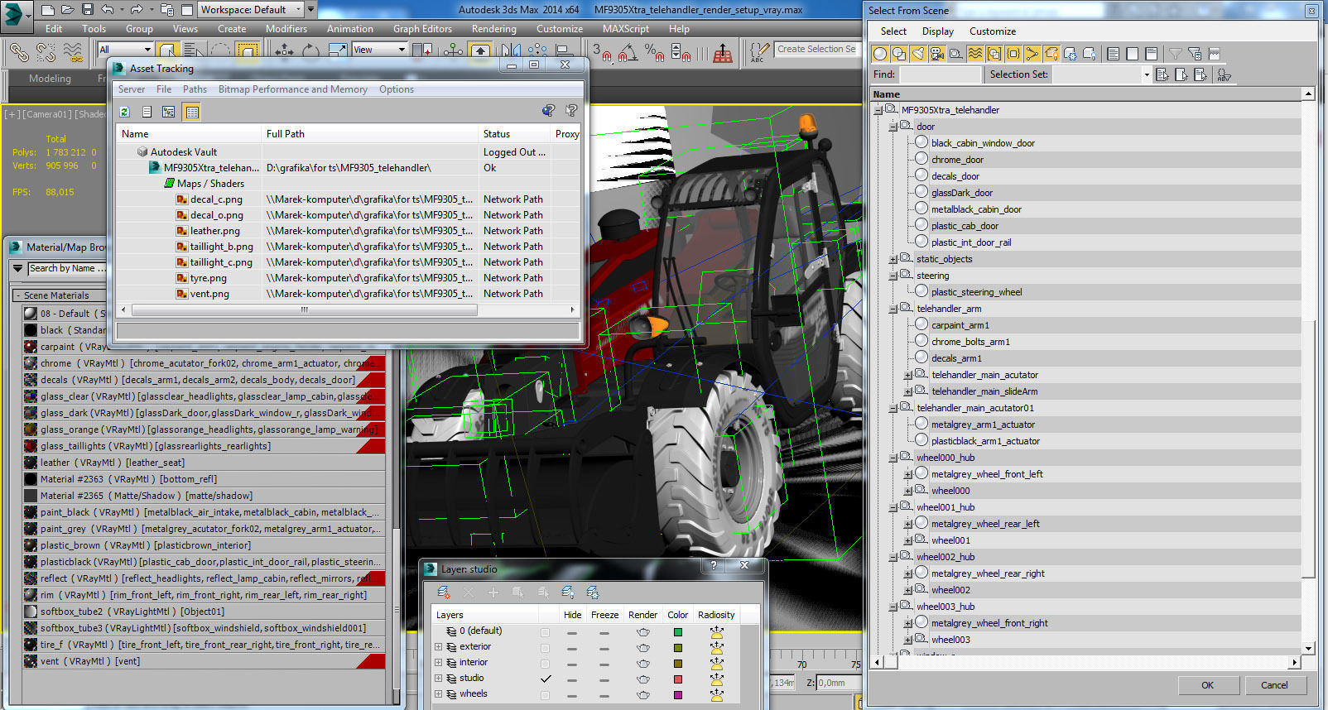Toggle the Angle Snap icon
The height and width of the screenshot is (710, 1328).
(x=628, y=53)
